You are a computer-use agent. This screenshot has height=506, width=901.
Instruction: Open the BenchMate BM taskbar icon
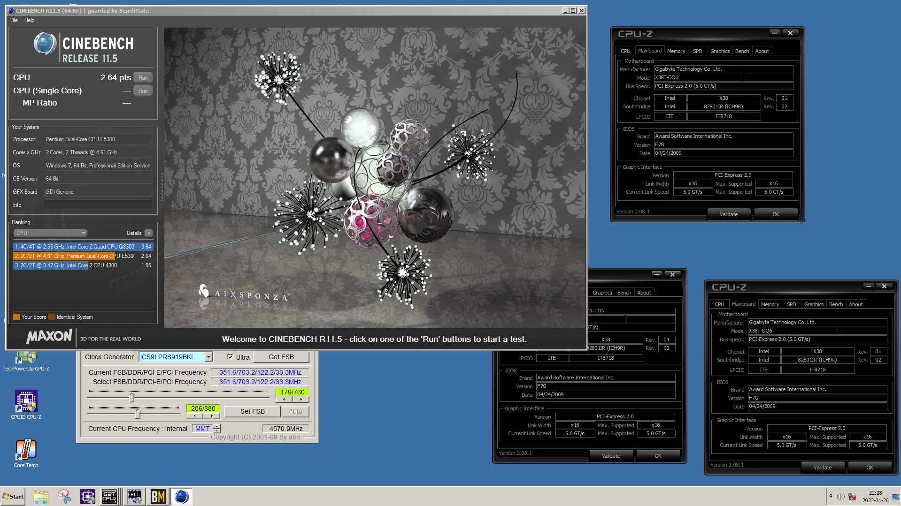pos(158,497)
